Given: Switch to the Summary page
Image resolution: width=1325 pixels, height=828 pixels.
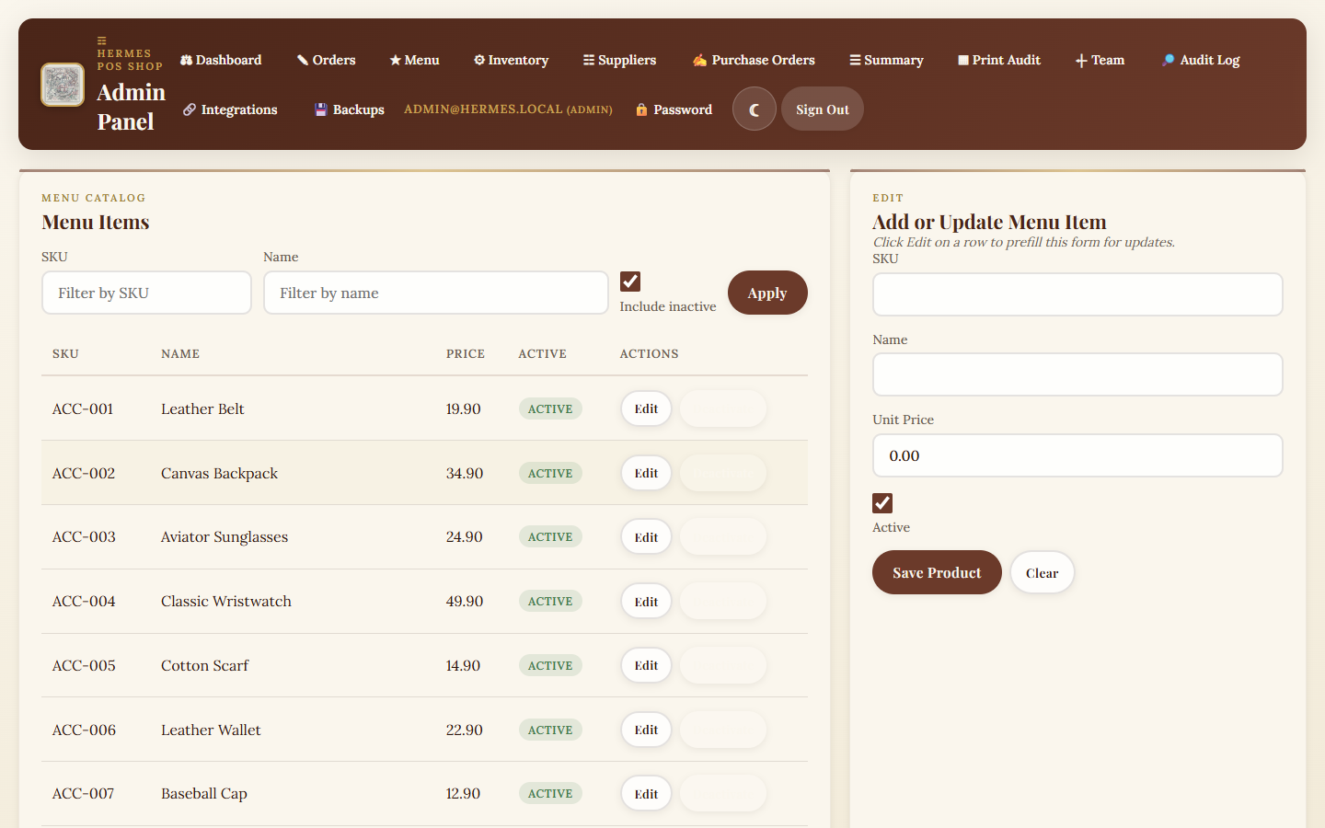Looking at the screenshot, I should click(x=886, y=60).
